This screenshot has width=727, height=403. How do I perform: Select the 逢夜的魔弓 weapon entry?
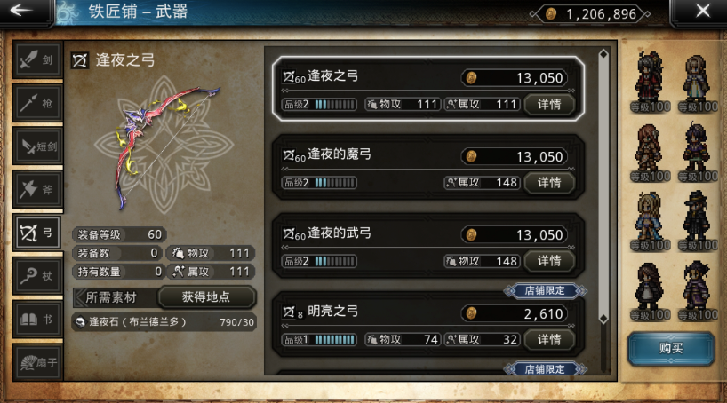tap(427, 168)
